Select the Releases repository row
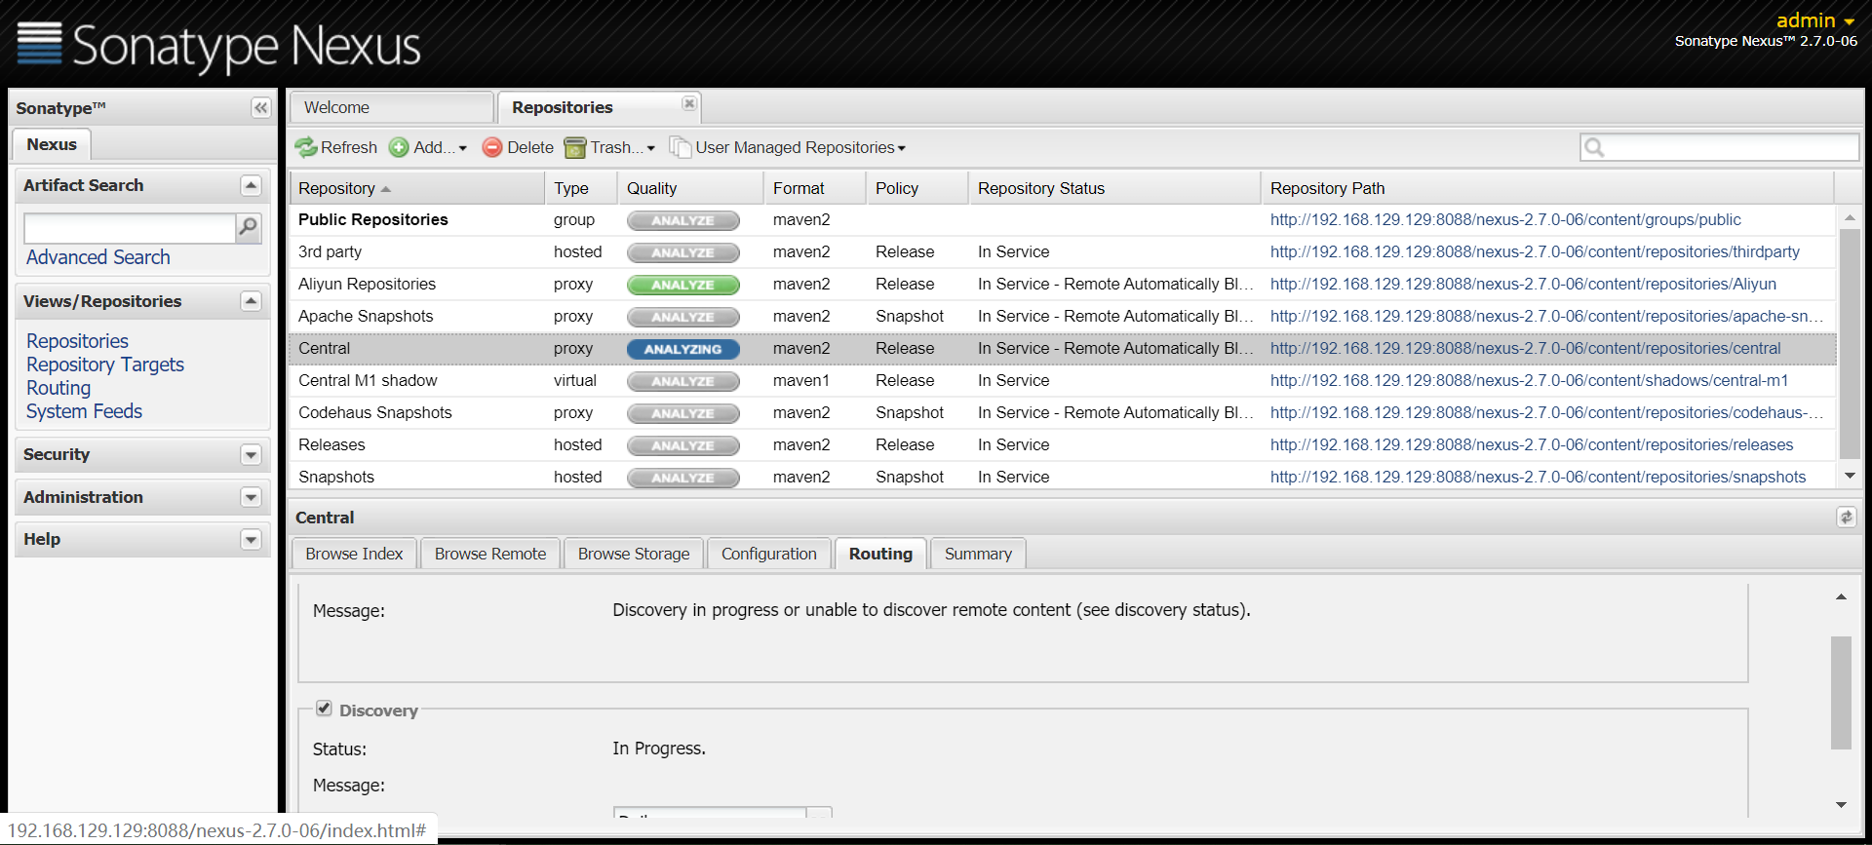The image size is (1872, 845). click(1063, 445)
